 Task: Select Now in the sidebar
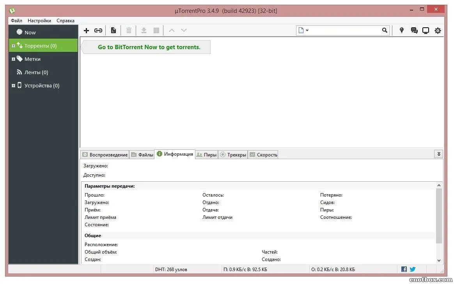pos(43,32)
